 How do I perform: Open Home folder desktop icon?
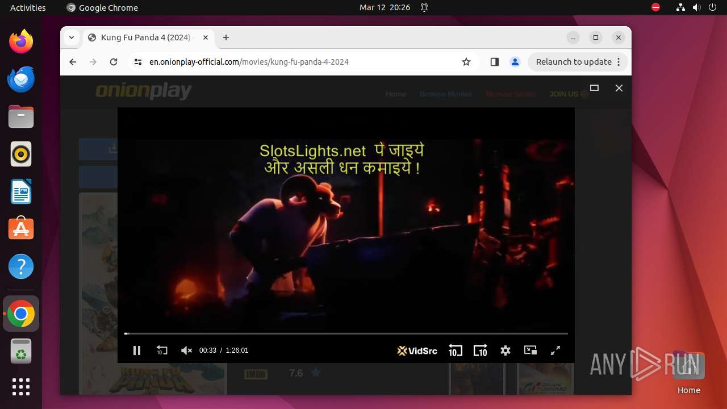click(x=688, y=373)
